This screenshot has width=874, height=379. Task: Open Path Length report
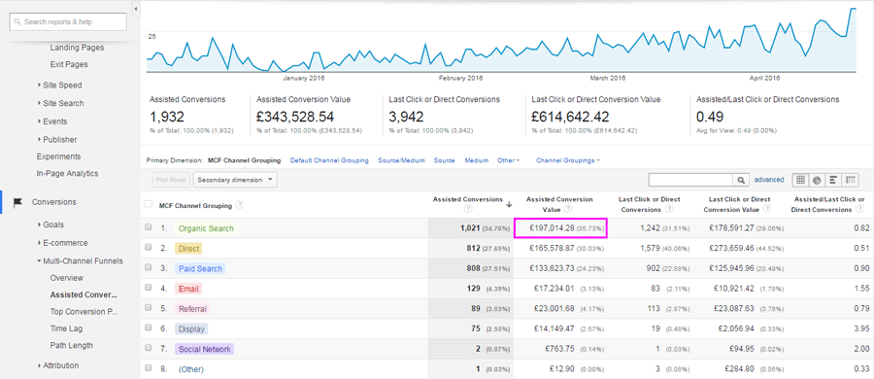click(x=71, y=346)
